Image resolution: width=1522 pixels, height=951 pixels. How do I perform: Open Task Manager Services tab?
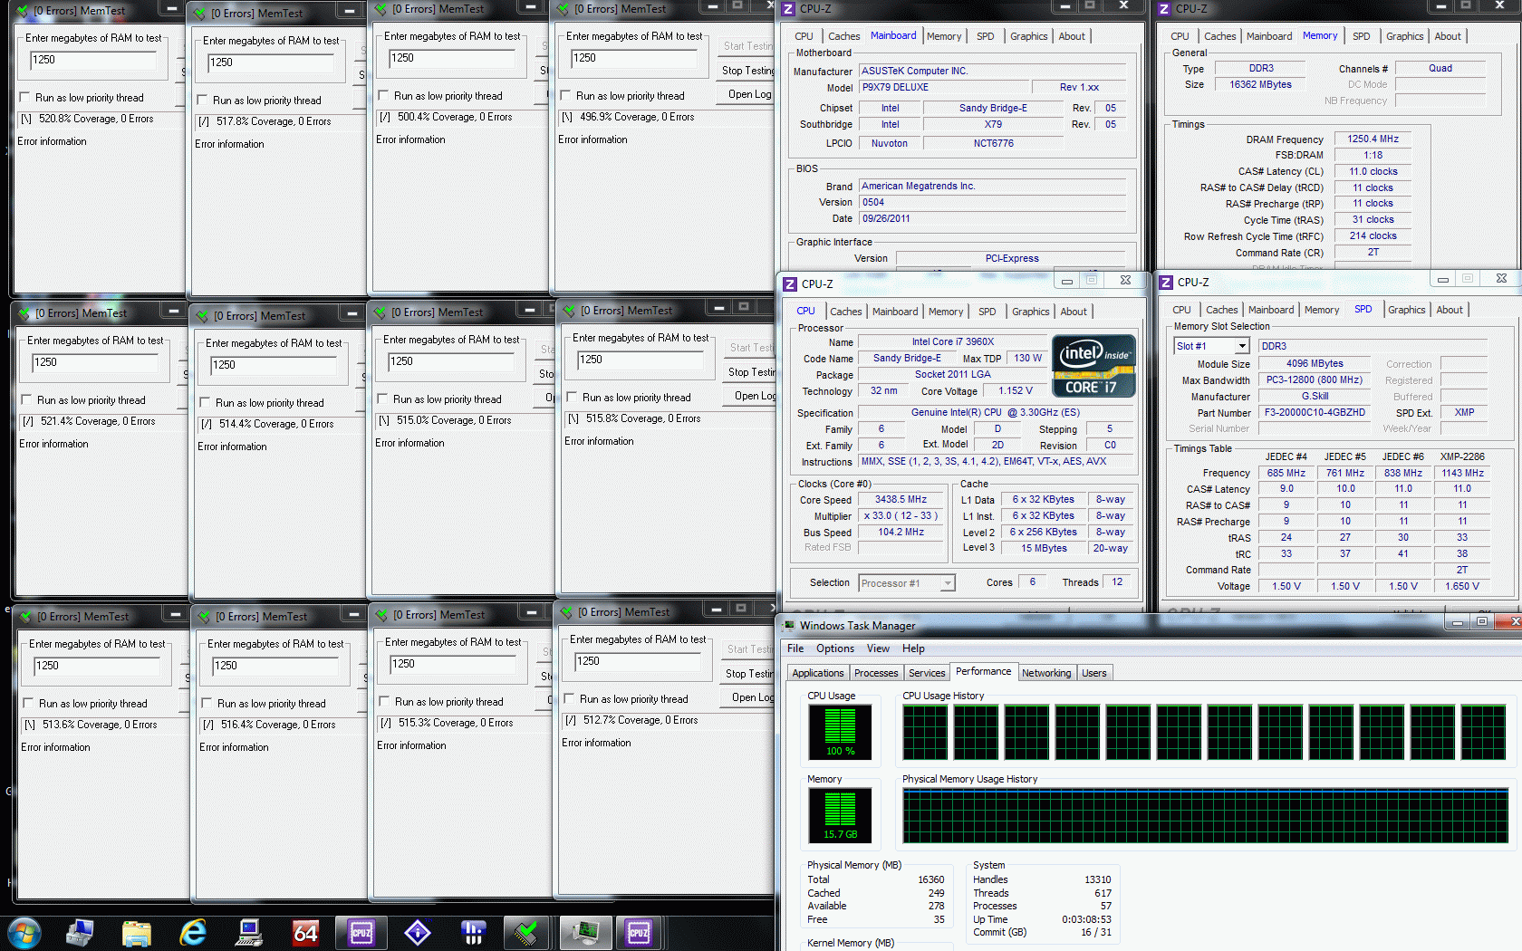point(927,673)
